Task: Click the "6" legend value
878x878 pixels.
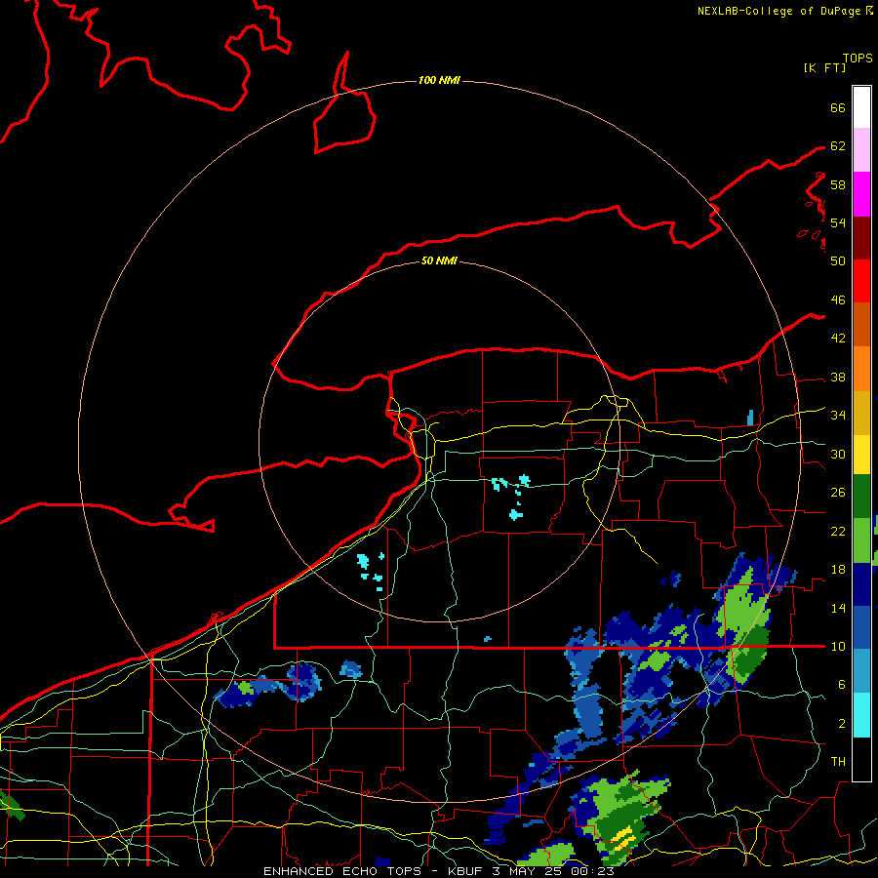Action: tap(842, 685)
